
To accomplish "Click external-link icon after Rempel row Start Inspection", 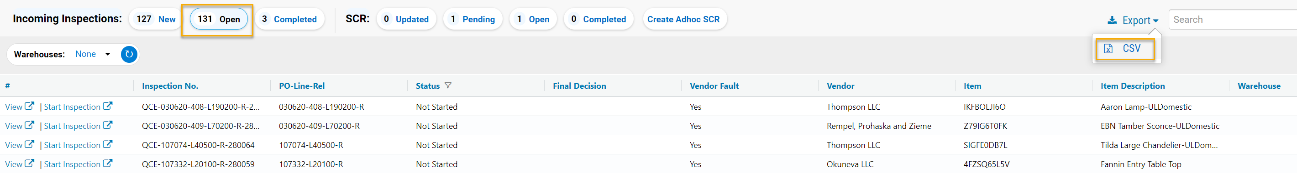I will coord(107,125).
